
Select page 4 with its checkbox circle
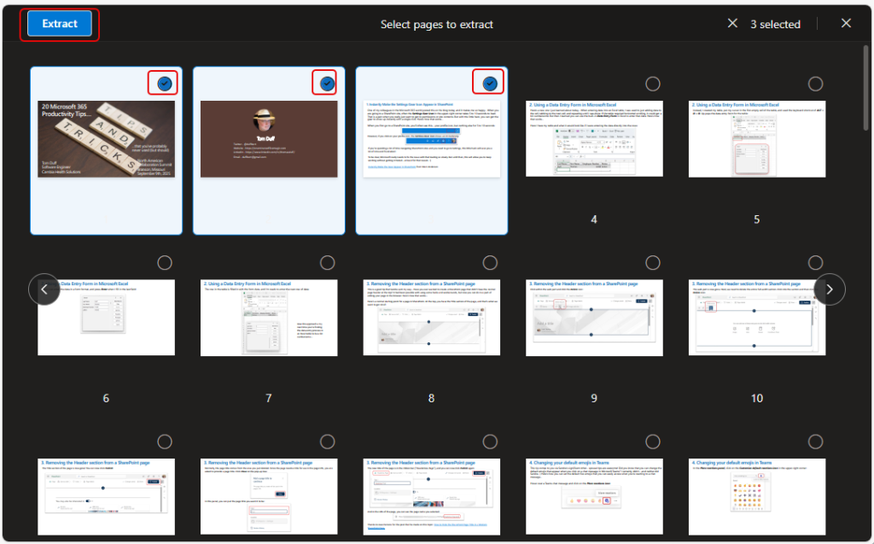coord(653,84)
